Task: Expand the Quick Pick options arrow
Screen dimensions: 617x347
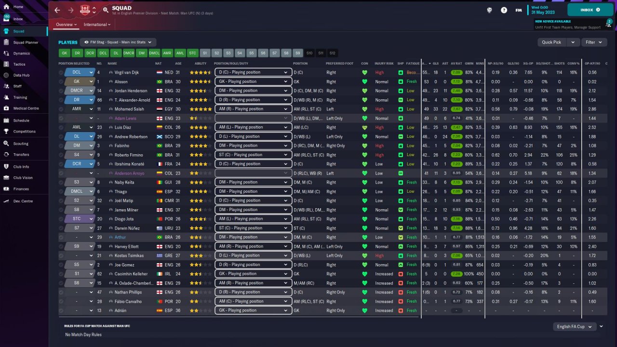Action: pyautogui.click(x=573, y=42)
